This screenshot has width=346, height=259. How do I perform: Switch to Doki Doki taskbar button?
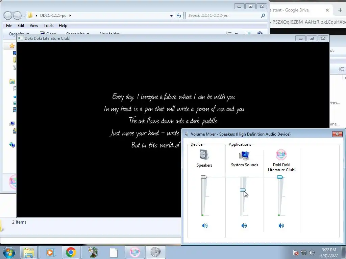pos(134,252)
